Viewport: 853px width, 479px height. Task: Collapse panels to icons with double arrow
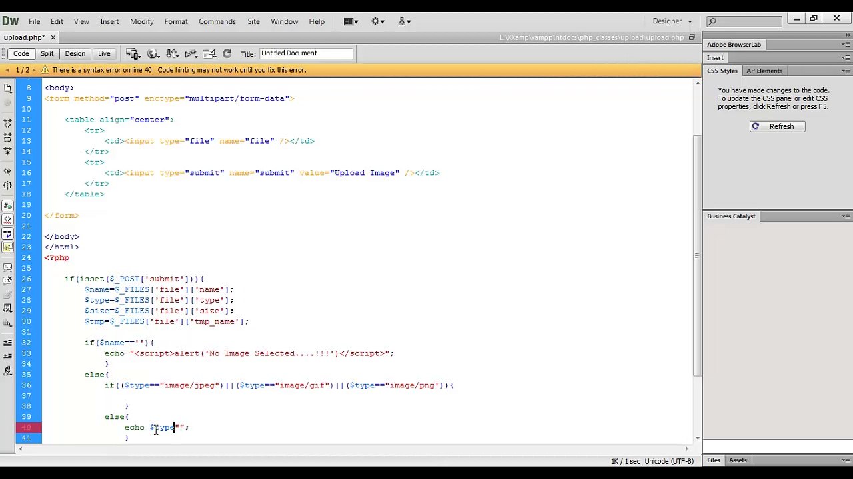847,37
